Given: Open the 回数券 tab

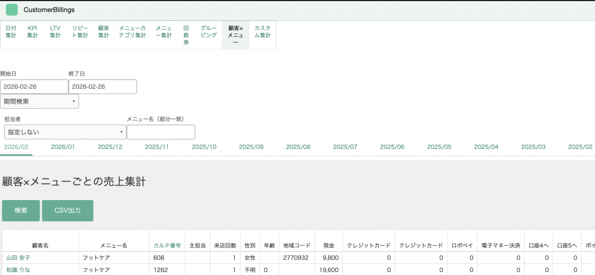Looking at the screenshot, I should [186, 35].
